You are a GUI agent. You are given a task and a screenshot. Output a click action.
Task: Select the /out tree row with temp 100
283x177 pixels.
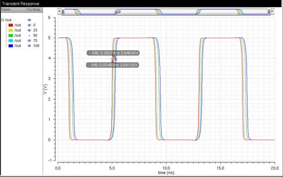(x=22, y=46)
